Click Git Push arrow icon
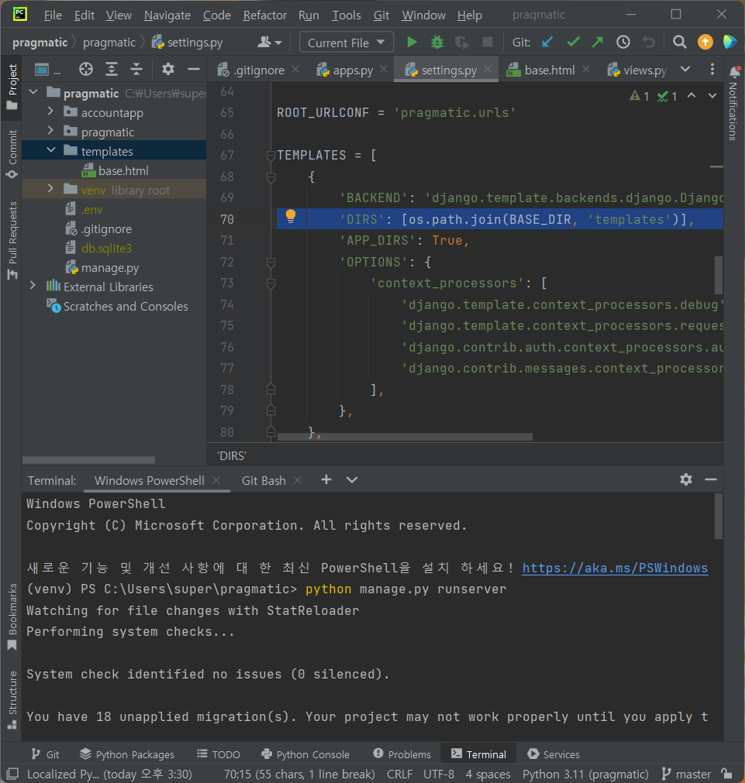 [x=598, y=43]
